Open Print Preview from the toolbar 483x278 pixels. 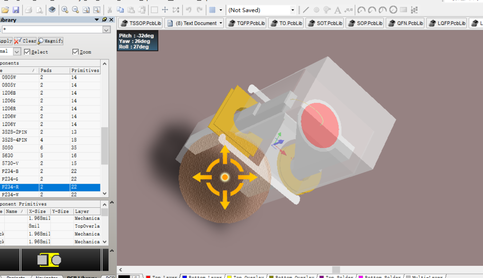pyautogui.click(x=39, y=10)
